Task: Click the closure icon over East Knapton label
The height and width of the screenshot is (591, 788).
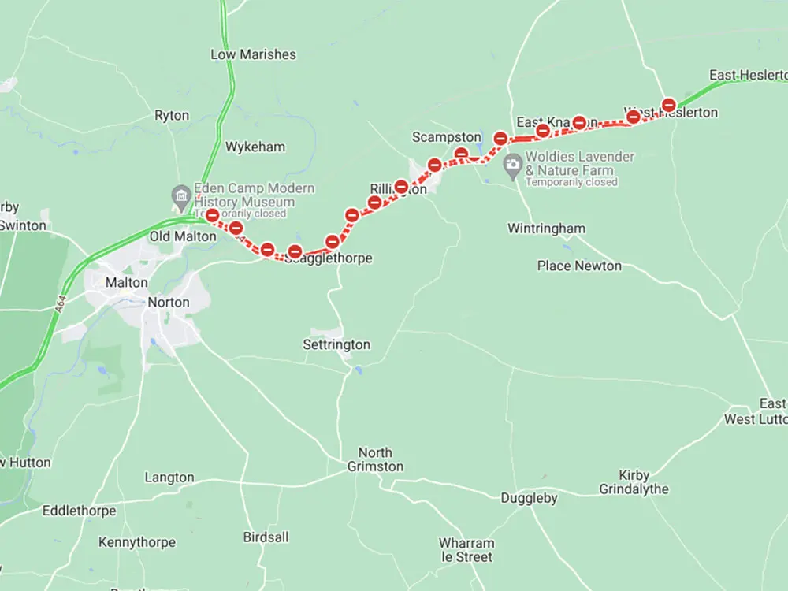Action: point(579,122)
